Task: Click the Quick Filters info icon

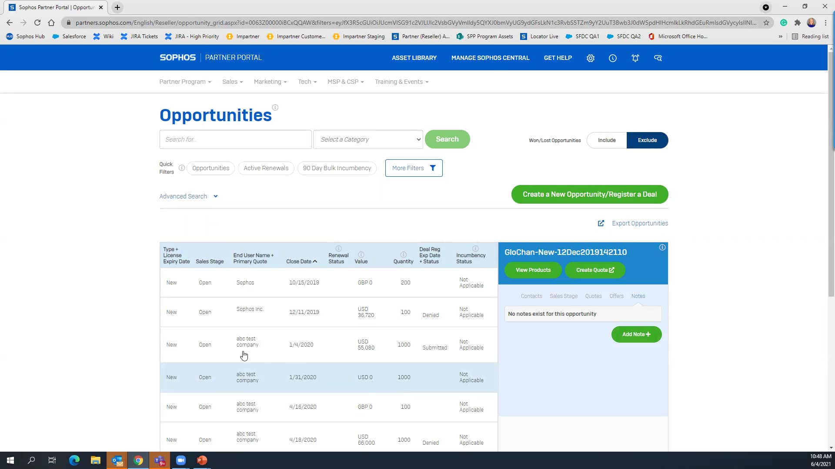Action: (182, 168)
